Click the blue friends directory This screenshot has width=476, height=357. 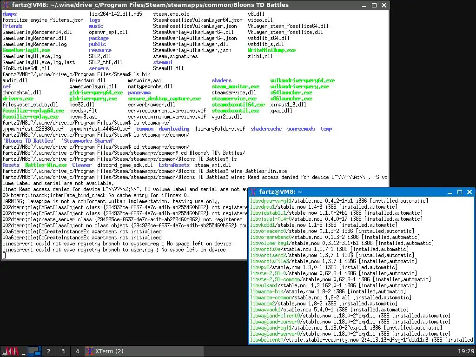pos(12,26)
